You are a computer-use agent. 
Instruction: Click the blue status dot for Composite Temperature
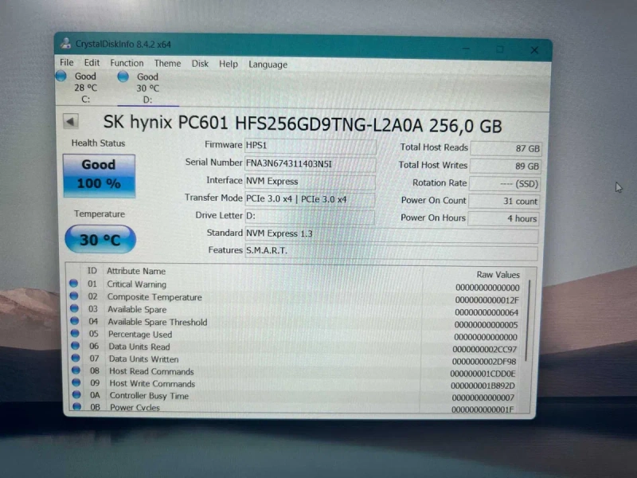click(x=74, y=296)
